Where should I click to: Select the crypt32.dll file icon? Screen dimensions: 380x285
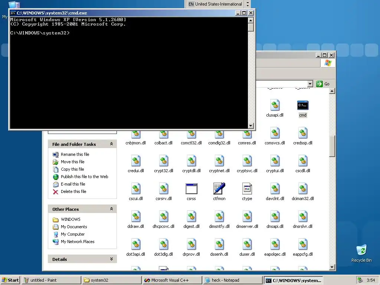click(164, 161)
